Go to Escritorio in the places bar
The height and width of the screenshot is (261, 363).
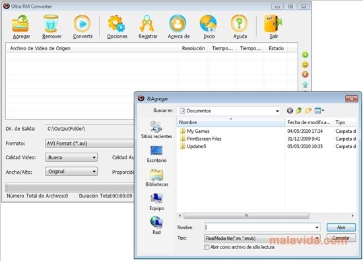[156, 154]
